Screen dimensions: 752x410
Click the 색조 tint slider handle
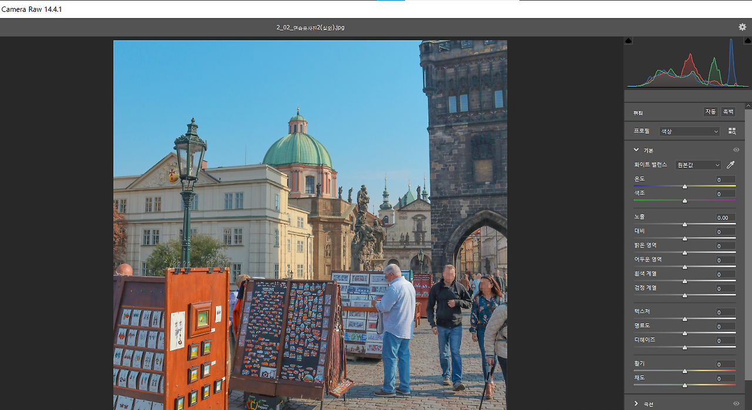coord(684,201)
